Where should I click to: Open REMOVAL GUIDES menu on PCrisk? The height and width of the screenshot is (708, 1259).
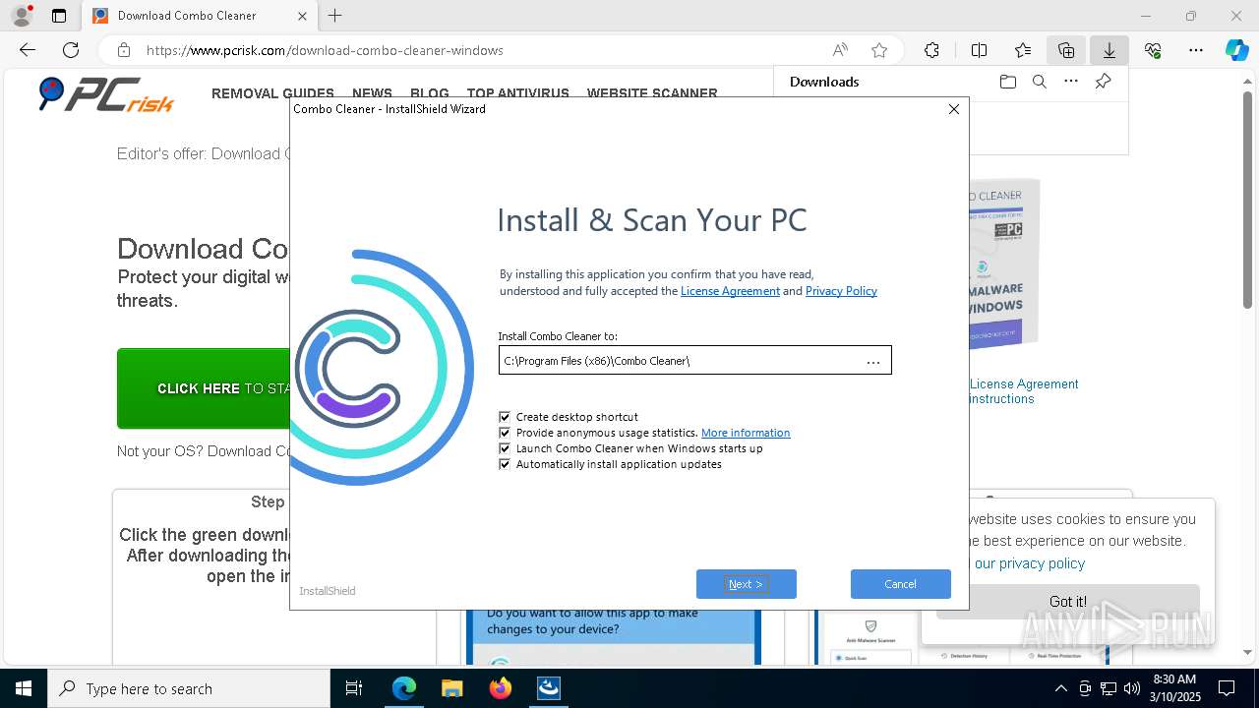click(272, 93)
